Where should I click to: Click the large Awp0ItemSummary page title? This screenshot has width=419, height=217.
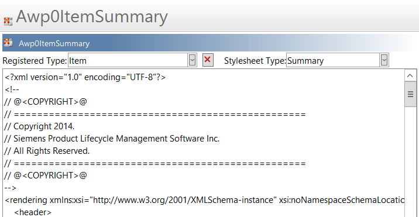tap(92, 16)
